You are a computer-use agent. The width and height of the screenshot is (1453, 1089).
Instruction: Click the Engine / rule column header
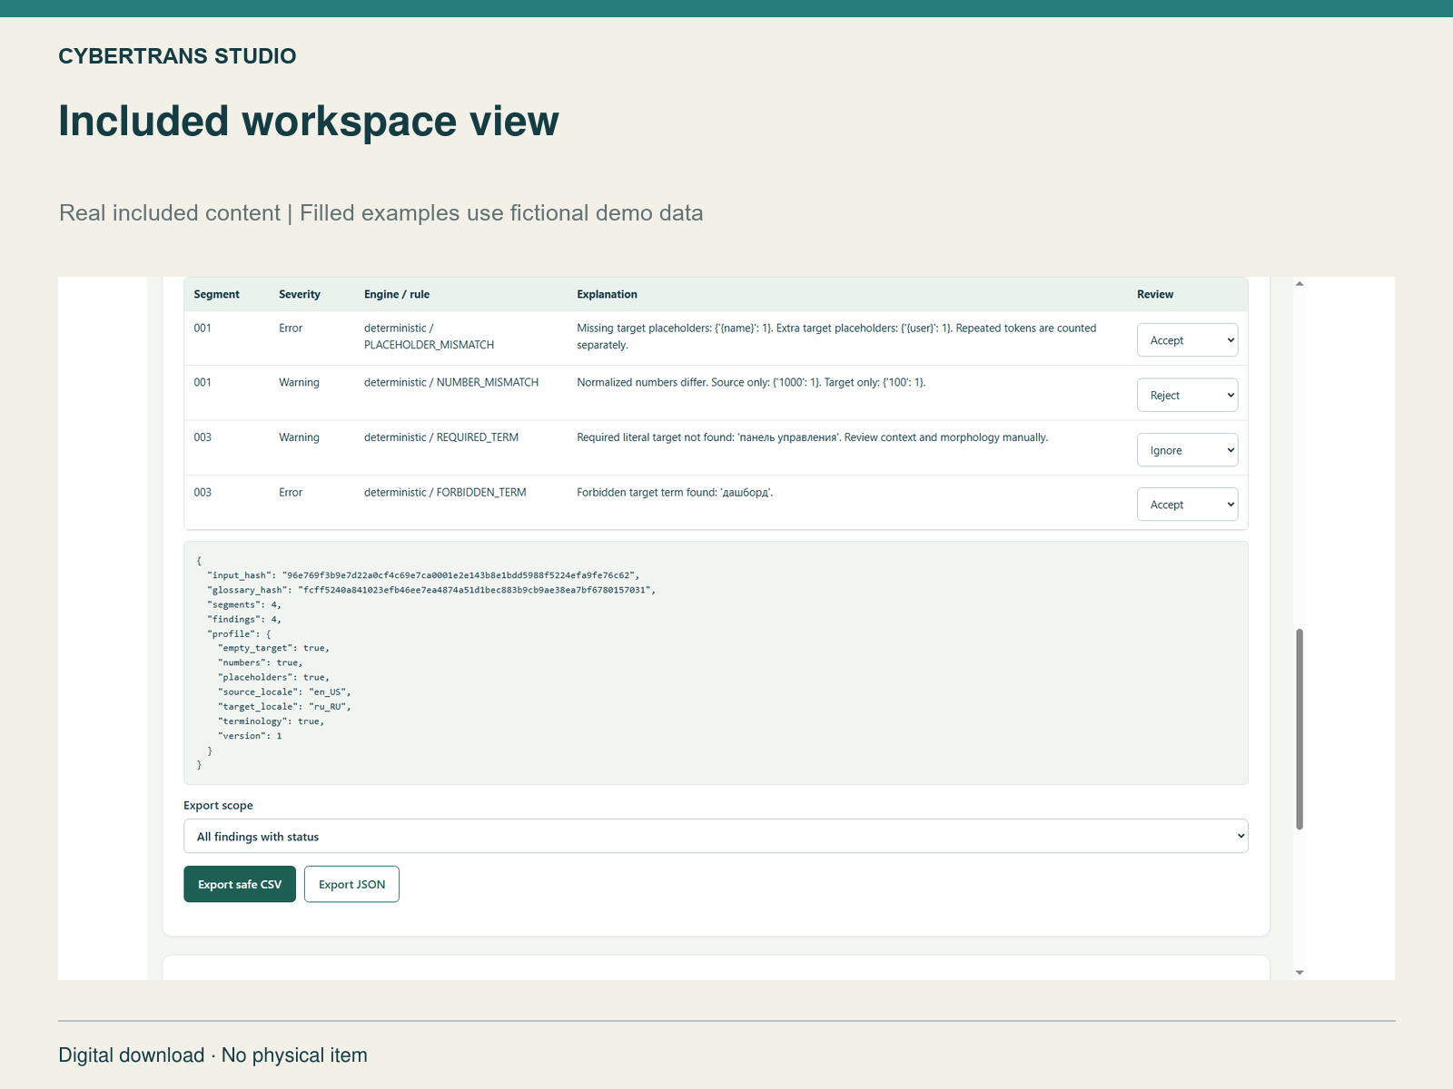coord(397,294)
